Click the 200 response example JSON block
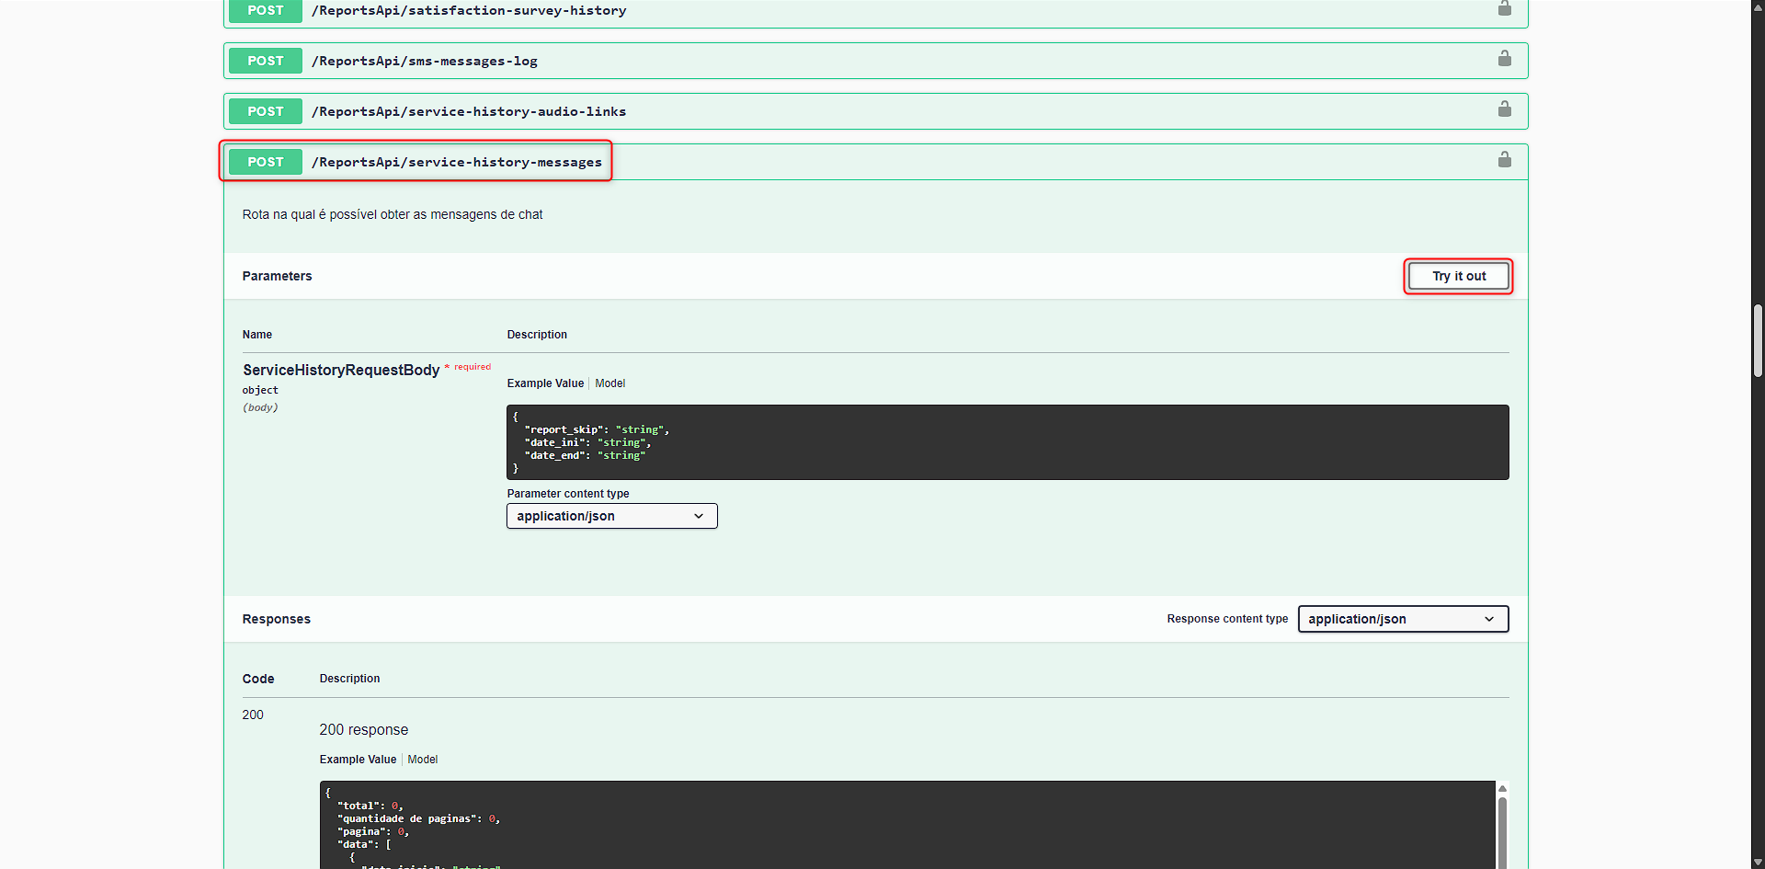 pyautogui.click(x=905, y=825)
